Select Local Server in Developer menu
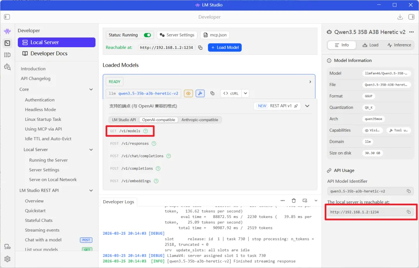419x268 pixels. (x=57, y=42)
